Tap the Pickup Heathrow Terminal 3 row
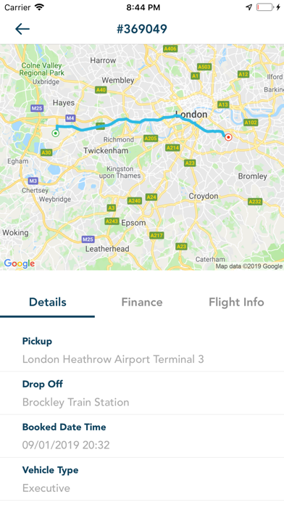Image resolution: width=284 pixels, height=505 pixels. [142, 350]
